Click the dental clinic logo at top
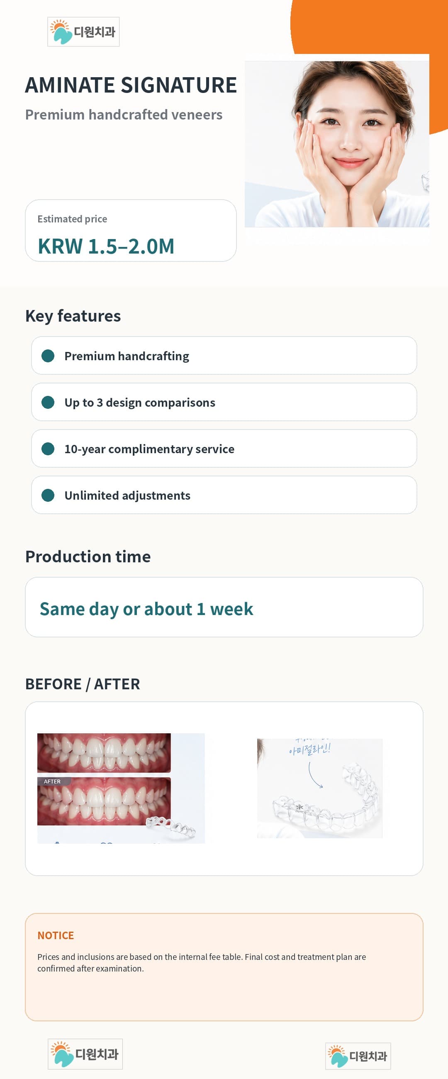 tap(83, 32)
